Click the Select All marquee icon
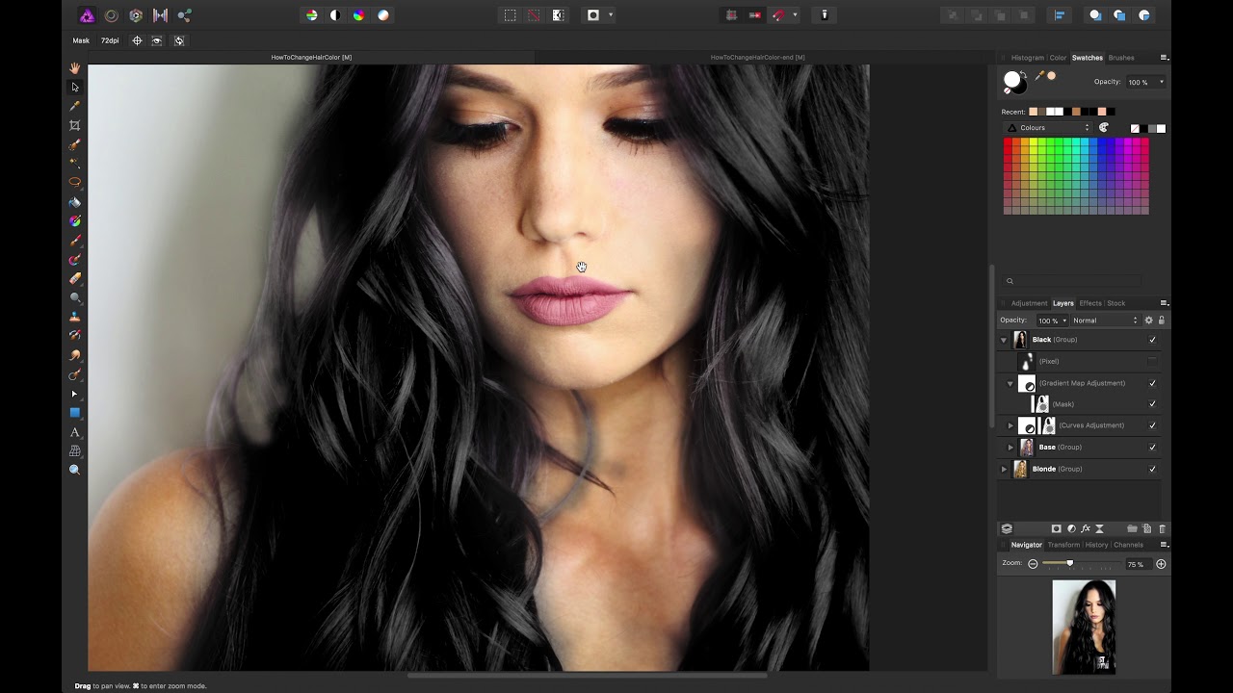Viewport: 1233px width, 693px height. (x=510, y=15)
